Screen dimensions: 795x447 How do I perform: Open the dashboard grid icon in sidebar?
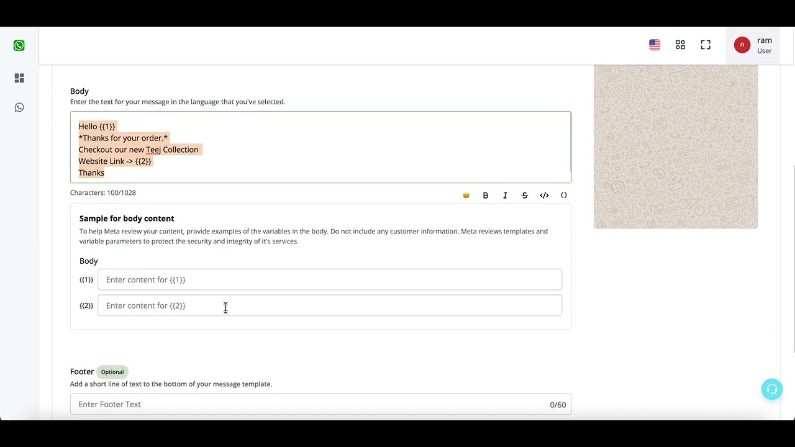pyautogui.click(x=19, y=78)
